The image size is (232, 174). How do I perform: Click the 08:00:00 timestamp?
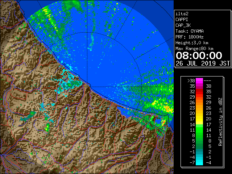click(x=199, y=55)
